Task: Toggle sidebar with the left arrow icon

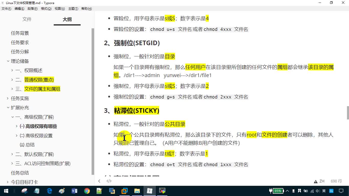Action: 99,181
